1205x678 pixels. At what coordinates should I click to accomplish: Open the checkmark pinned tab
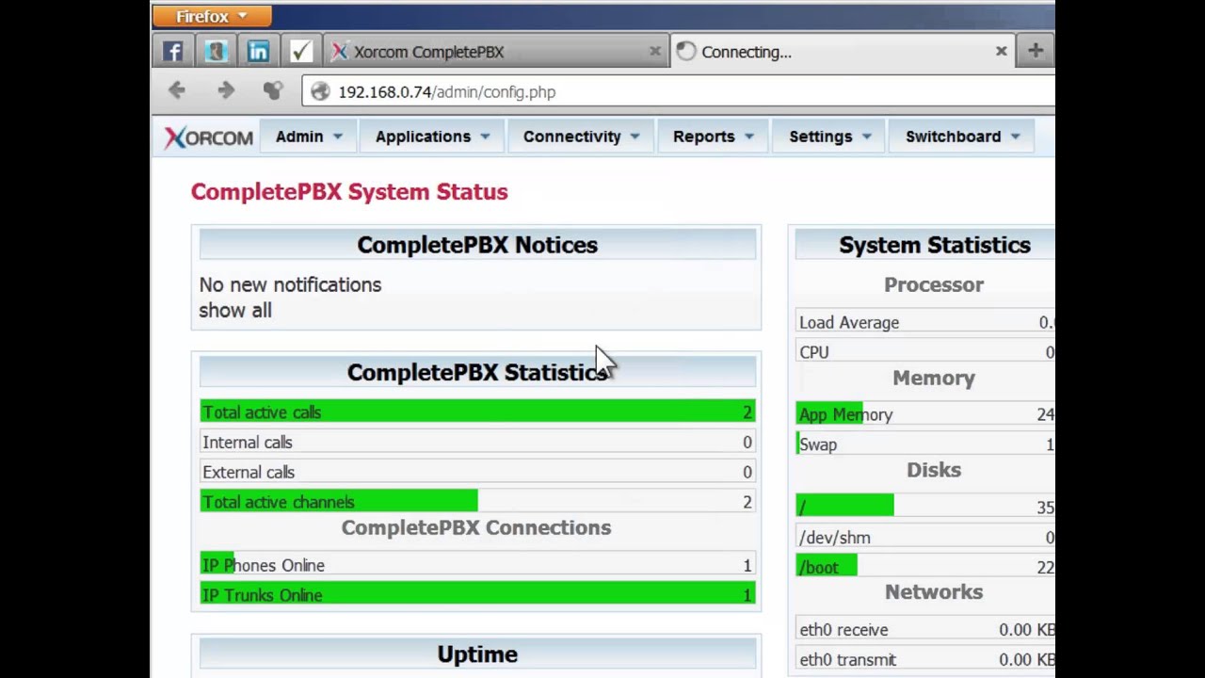click(x=300, y=52)
